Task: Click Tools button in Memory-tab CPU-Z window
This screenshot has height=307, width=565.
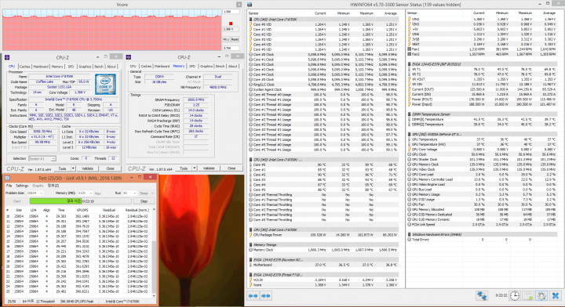Action: point(184,168)
